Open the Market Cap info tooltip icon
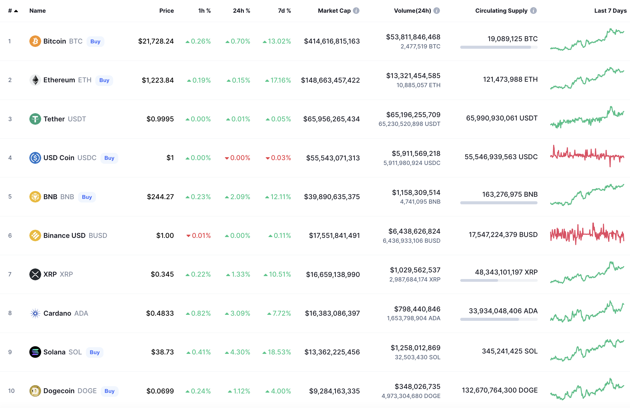Screen dimensions: 630x408 [356, 11]
